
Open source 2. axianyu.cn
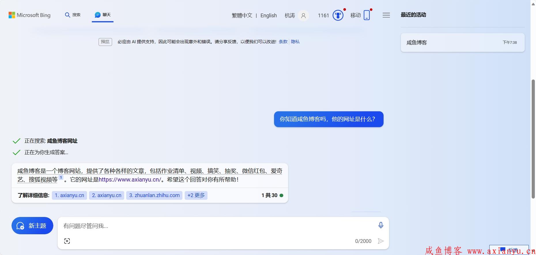(107, 195)
